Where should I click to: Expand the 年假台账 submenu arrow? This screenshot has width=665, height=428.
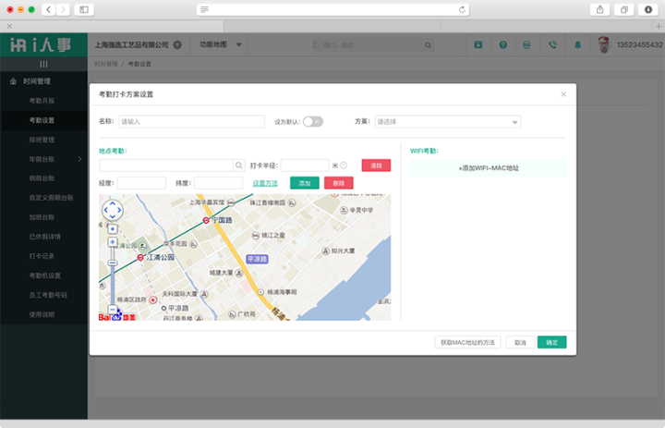click(79, 159)
